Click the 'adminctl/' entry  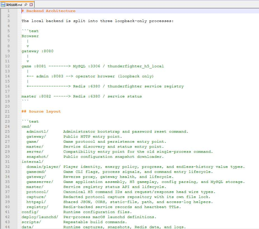pyautogui.click(x=37, y=132)
